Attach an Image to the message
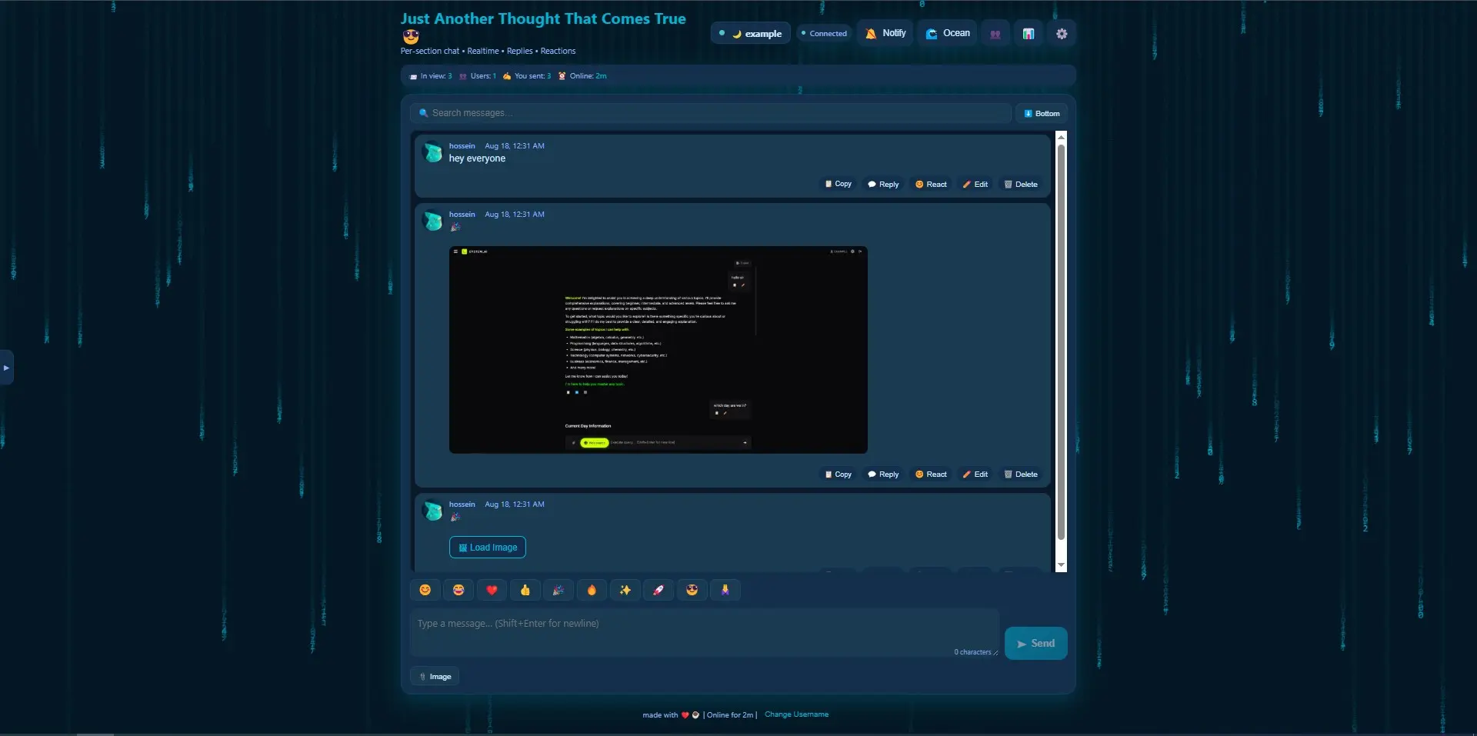The height and width of the screenshot is (736, 1477). (x=435, y=677)
